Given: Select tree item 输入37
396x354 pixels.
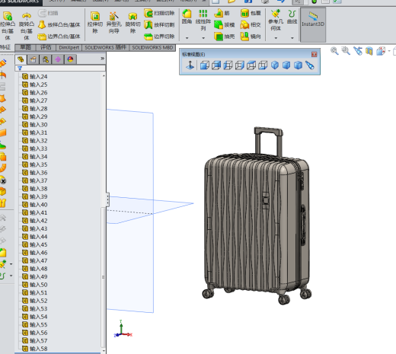Looking at the screenshot, I should tap(34, 180).
